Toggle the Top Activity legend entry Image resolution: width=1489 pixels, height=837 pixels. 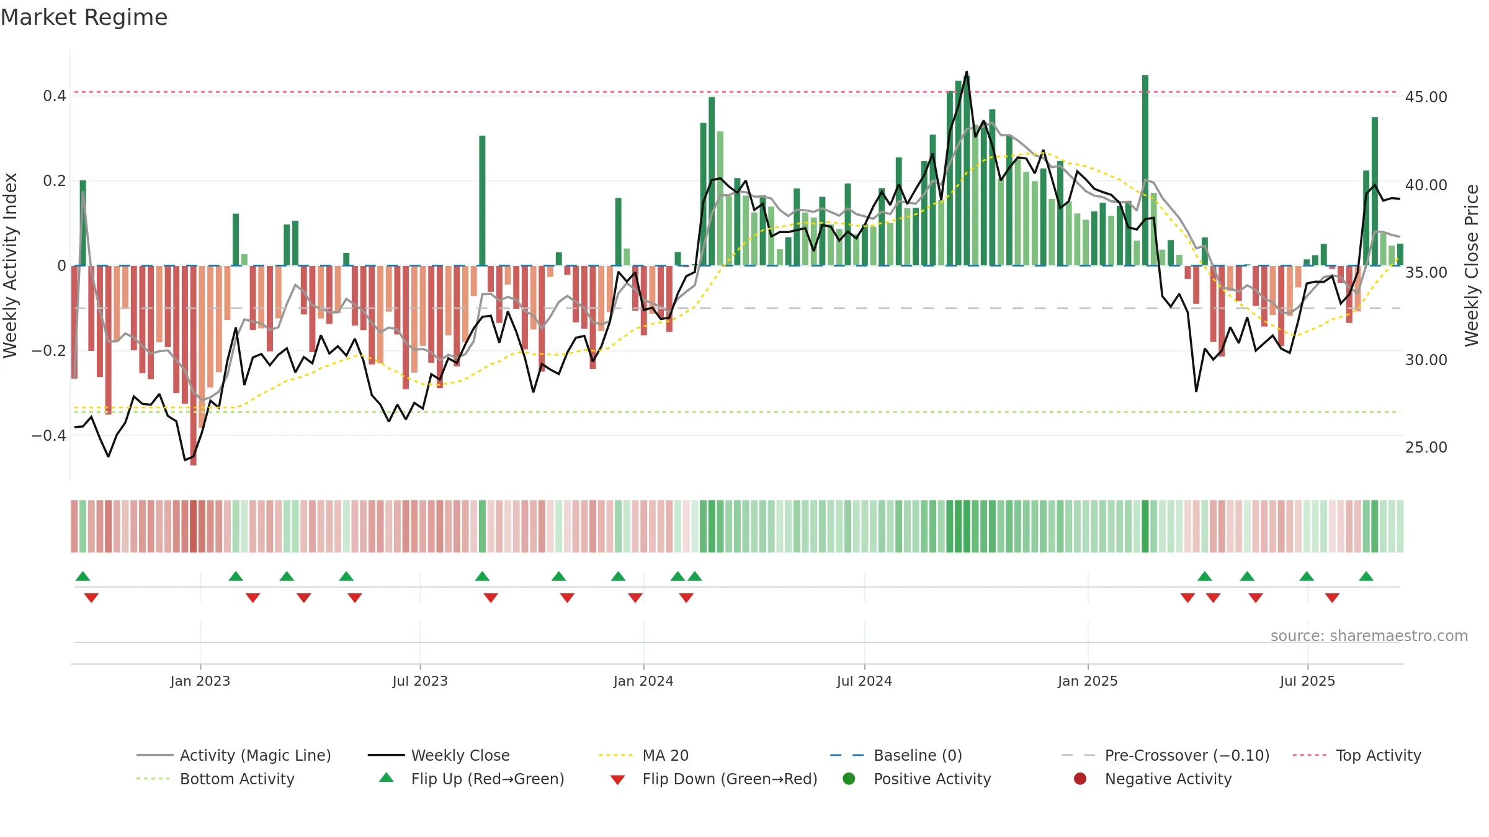coord(1357,755)
